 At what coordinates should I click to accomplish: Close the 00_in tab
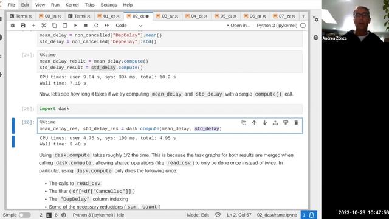(x=60, y=16)
